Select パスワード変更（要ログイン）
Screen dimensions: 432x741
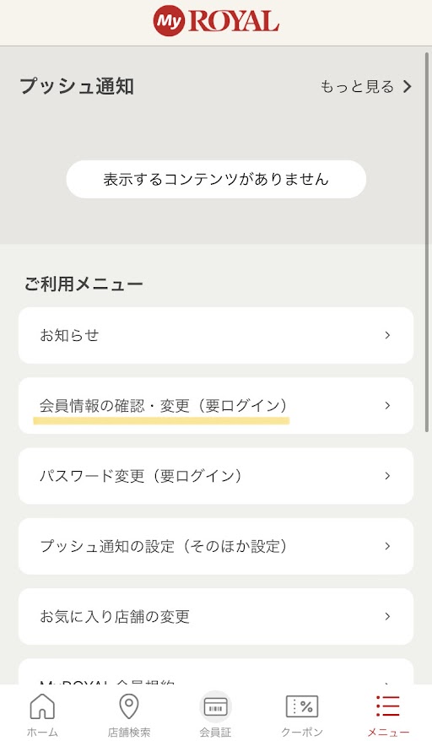click(x=216, y=476)
